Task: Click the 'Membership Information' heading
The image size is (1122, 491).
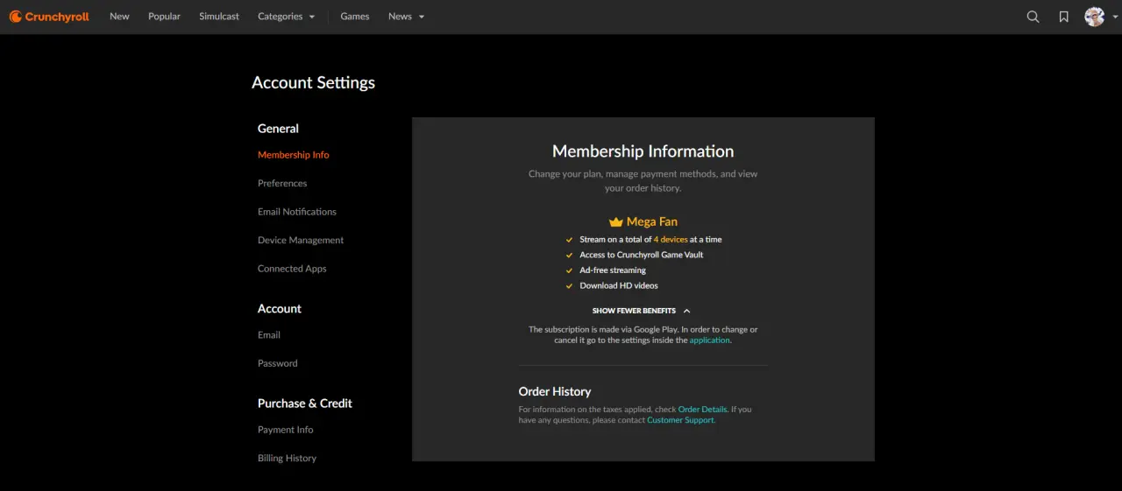Action: (x=643, y=151)
